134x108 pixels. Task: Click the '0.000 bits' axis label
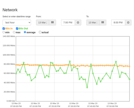pos(11,101)
